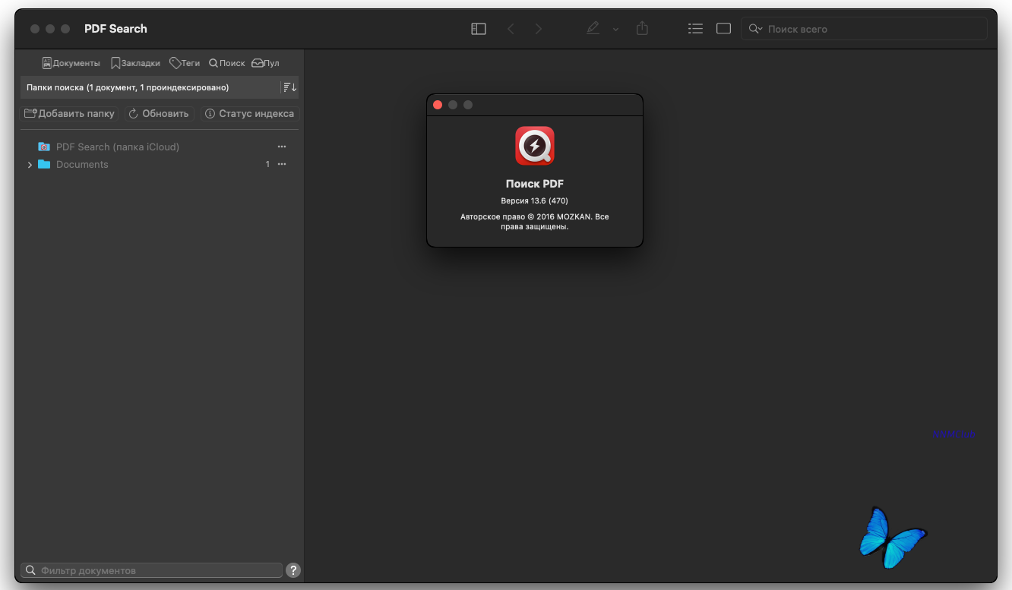Open more options for PDF Search iCloud folder
Image resolution: width=1012 pixels, height=590 pixels.
(x=282, y=147)
